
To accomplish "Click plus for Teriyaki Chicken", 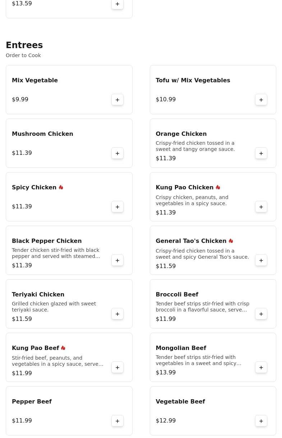I will click(x=117, y=314).
